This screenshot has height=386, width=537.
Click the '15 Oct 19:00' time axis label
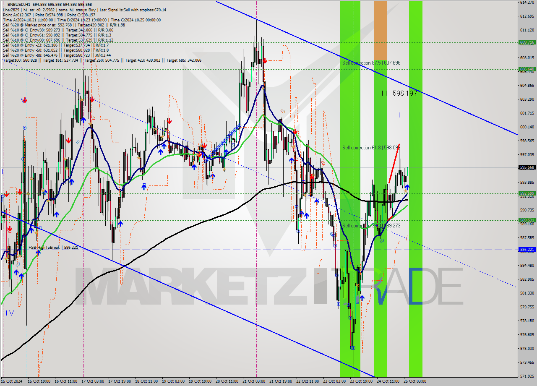[x=39, y=381]
